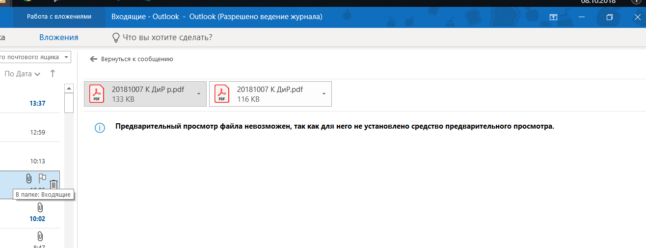
Task: Open the Вложения ribbon tab
Action: (x=59, y=38)
